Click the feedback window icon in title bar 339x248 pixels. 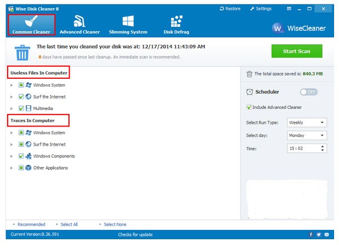click(x=289, y=9)
